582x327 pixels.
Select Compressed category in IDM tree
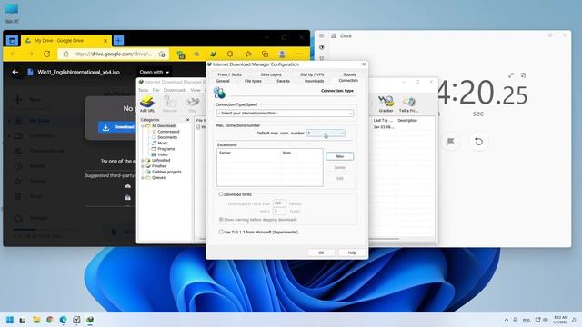[x=168, y=132]
